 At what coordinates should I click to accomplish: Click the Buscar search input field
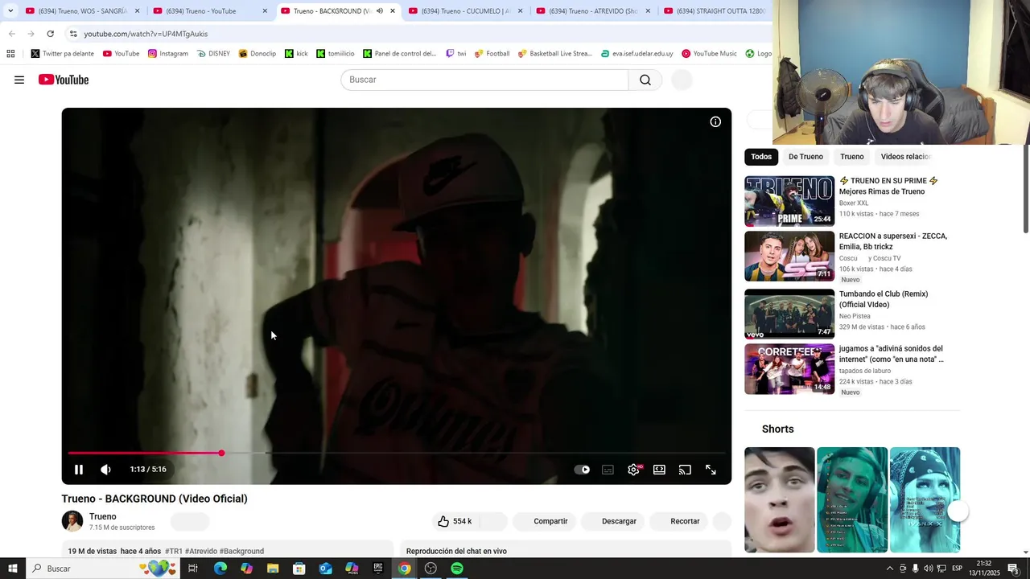pos(484,80)
